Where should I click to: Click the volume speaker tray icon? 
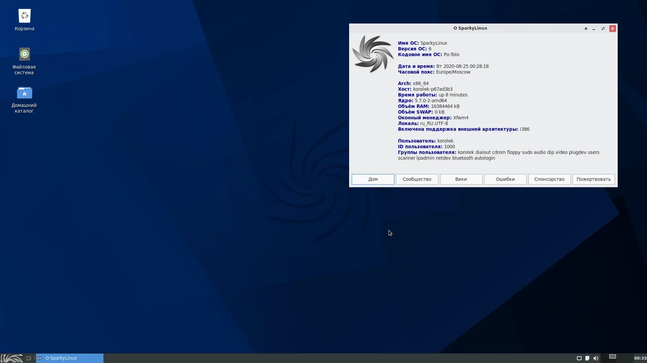(x=596, y=358)
